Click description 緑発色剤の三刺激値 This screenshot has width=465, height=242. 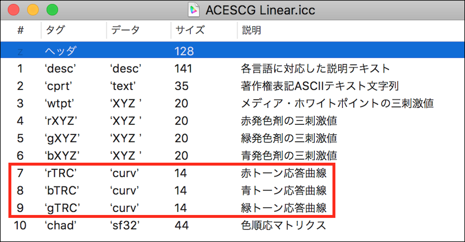(x=289, y=138)
